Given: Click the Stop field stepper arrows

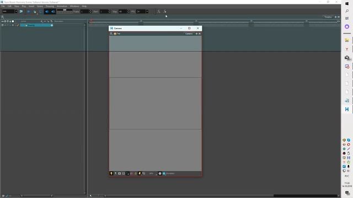Looking at the screenshot, I should (x=129, y=11).
